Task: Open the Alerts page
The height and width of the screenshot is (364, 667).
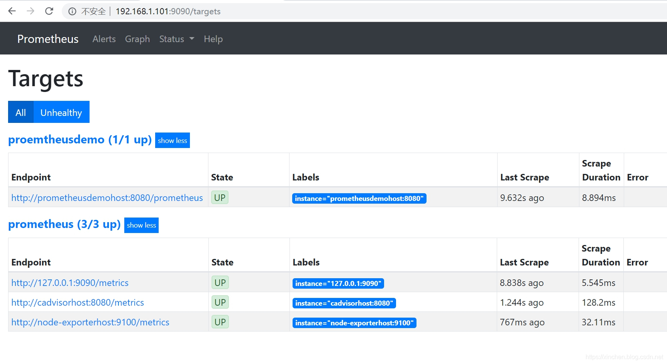Action: 104,39
